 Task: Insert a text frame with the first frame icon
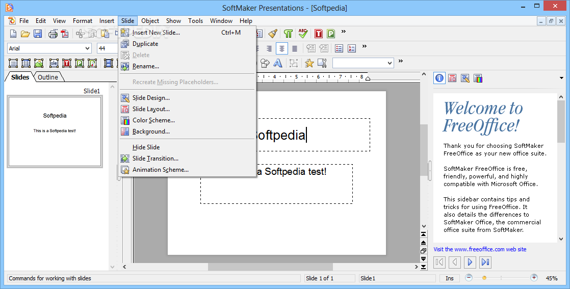(x=13, y=63)
